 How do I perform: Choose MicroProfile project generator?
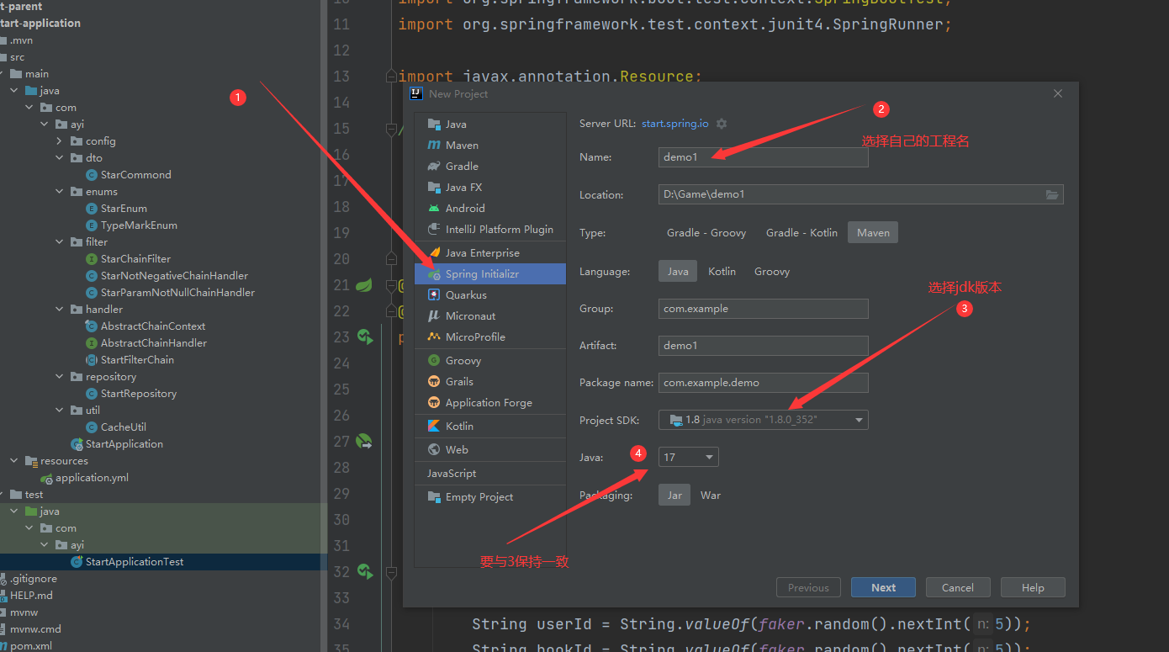(490, 337)
